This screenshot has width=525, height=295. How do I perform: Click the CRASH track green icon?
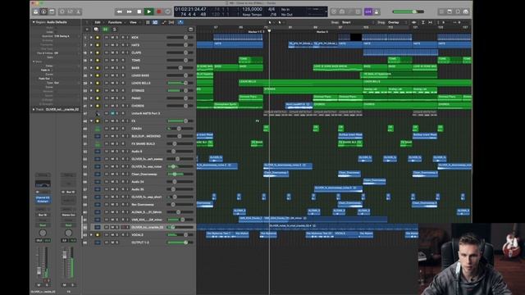(x=98, y=129)
